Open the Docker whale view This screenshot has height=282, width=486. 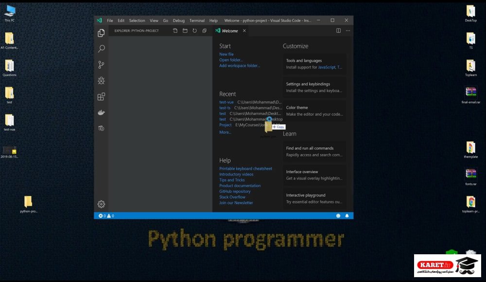pyautogui.click(x=101, y=112)
